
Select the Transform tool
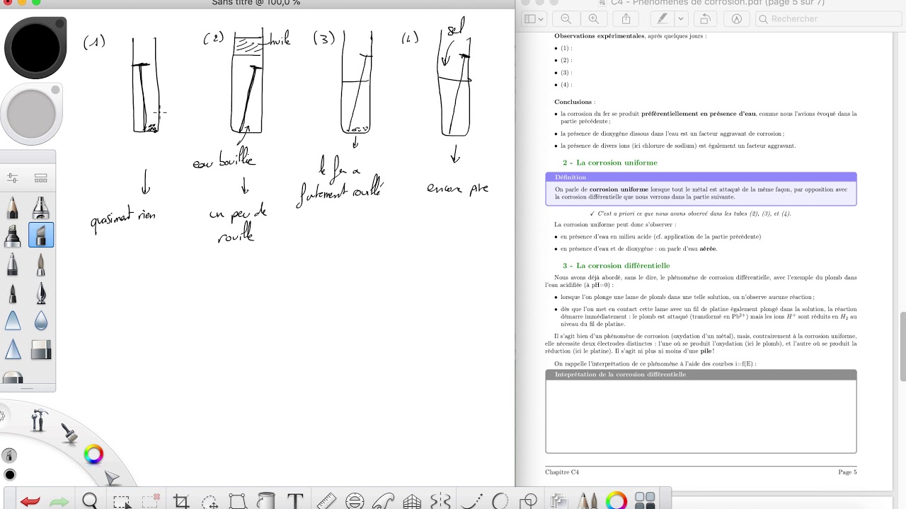[x=237, y=501]
